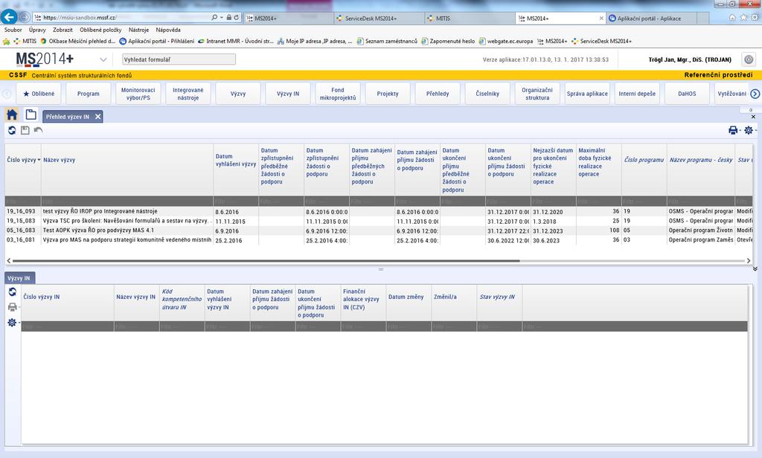Screen dimensions: 762x458
Task: Open the Nástroje browser menu
Action: tap(138, 30)
